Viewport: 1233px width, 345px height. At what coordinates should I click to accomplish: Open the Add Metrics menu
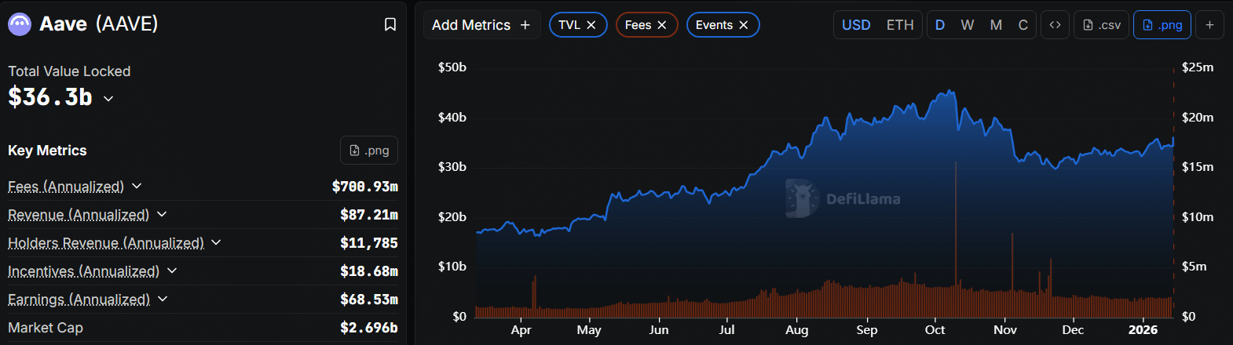tap(481, 25)
